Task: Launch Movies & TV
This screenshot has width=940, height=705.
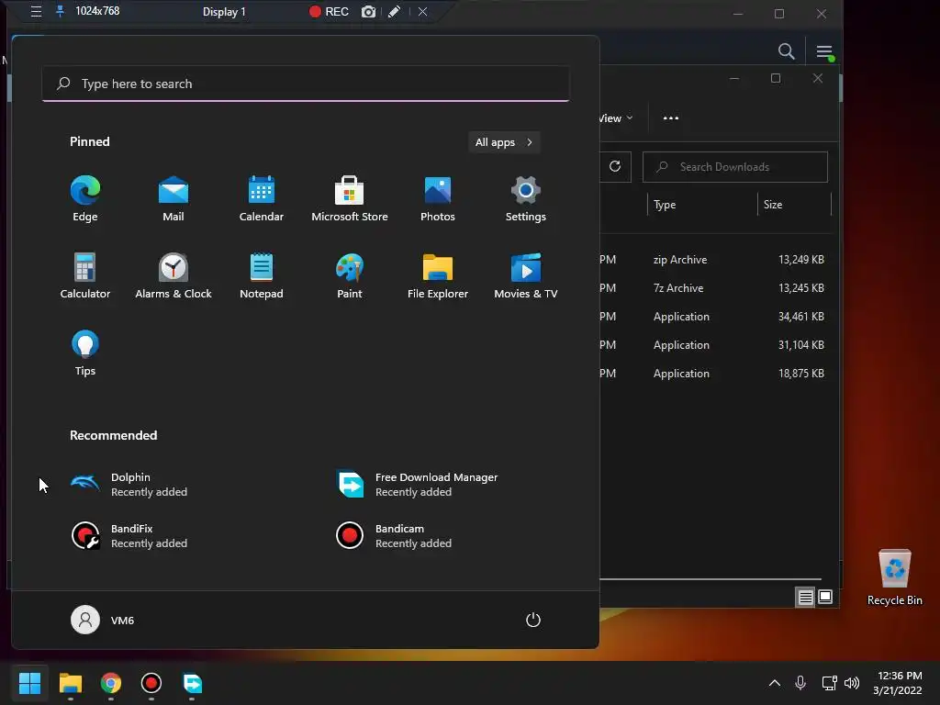Action: tap(526, 275)
